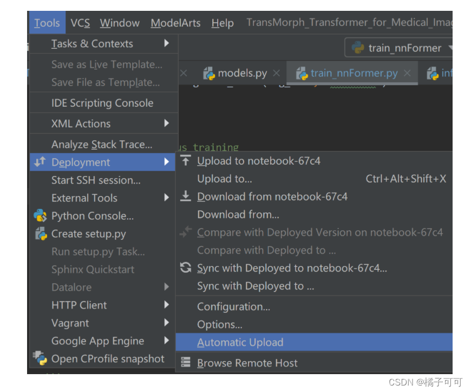Click the Browse Remote Host icon
Image resolution: width=471 pixels, height=392 pixels.
tap(186, 362)
